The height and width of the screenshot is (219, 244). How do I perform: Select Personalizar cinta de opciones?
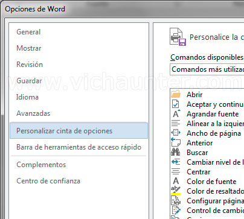[x=79, y=131]
